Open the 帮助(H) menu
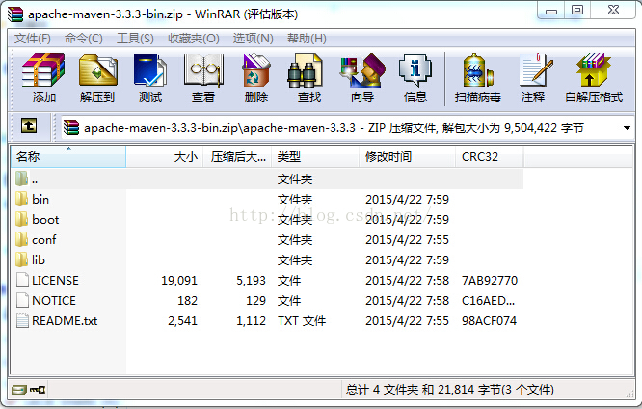642x409 pixels. pos(307,39)
